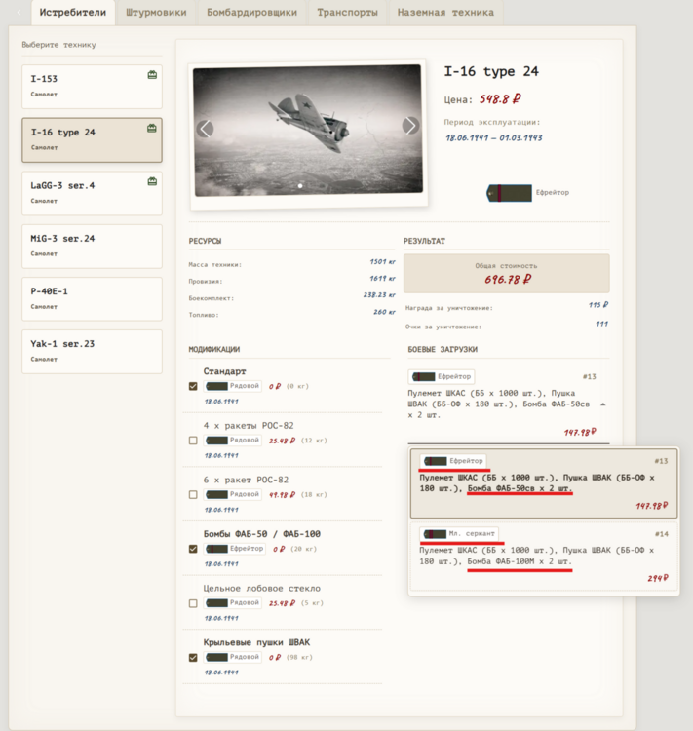Enable the Цельное лобовое стекло checkbox
The width and height of the screenshot is (693, 731).
(x=193, y=603)
